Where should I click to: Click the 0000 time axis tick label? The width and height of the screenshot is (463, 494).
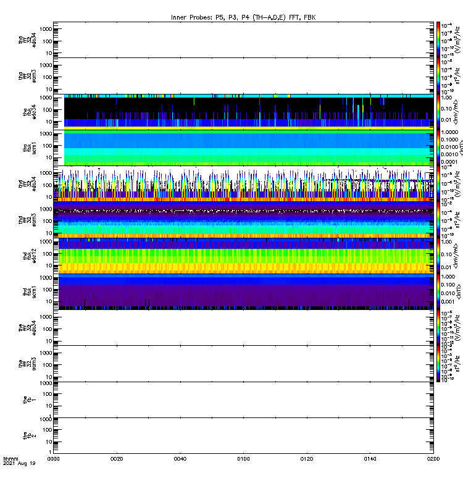click(53, 459)
